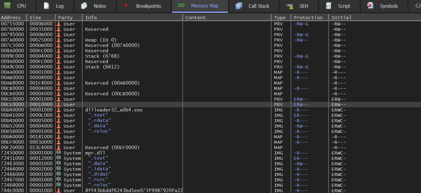Open the Breakpoints tab
The image size is (421, 193).
tap(148, 6)
